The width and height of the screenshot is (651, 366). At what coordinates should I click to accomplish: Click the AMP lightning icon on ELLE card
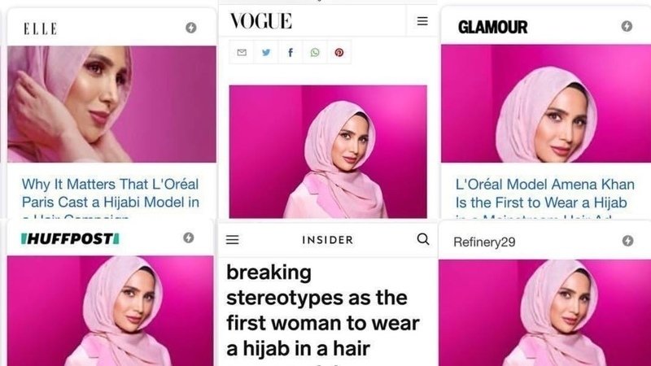(x=191, y=28)
